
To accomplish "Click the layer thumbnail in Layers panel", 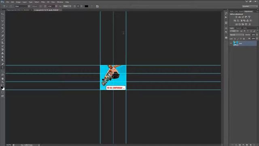I will (236, 43).
